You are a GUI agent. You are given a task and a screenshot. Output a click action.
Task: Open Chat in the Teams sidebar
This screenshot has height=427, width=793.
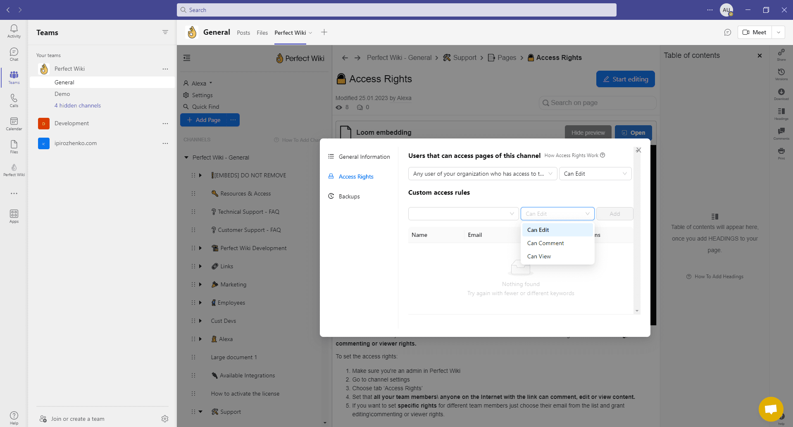pos(14,54)
